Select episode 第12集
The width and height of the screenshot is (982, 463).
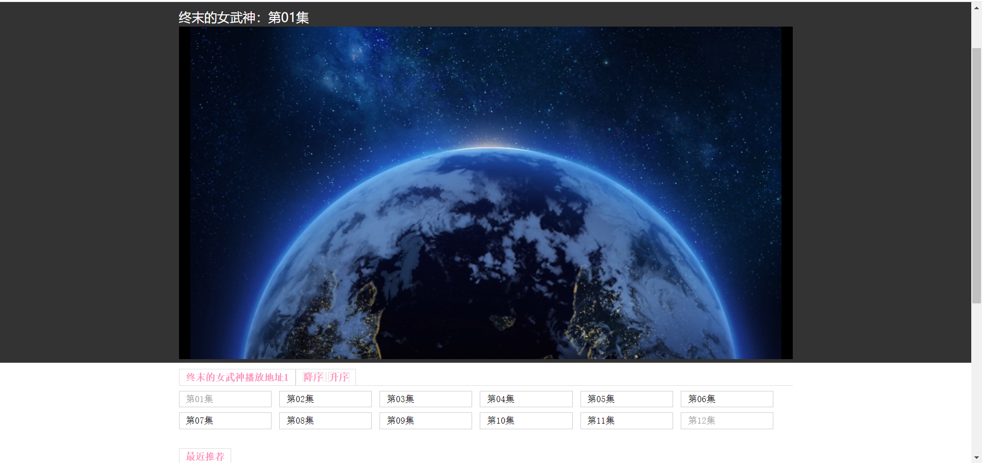click(727, 421)
